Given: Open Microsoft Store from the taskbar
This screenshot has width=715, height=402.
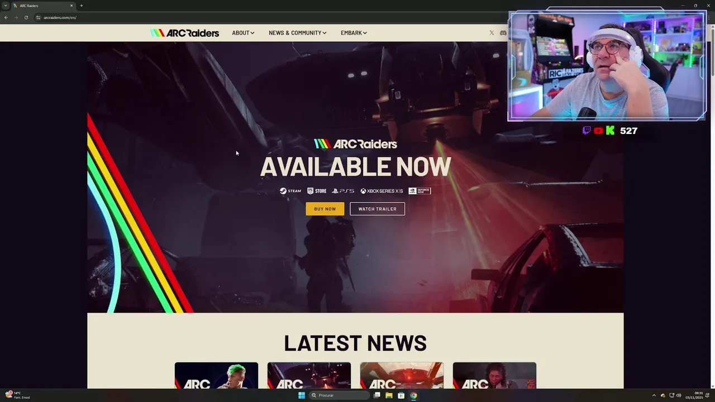Looking at the screenshot, I should tap(401, 395).
